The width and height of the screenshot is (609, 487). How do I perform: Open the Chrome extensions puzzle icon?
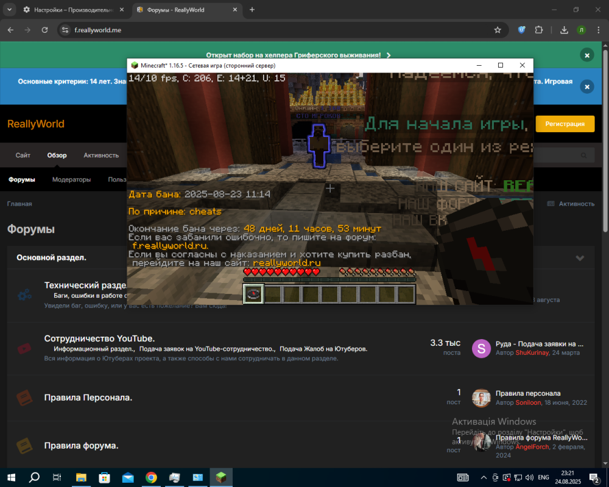click(x=539, y=30)
